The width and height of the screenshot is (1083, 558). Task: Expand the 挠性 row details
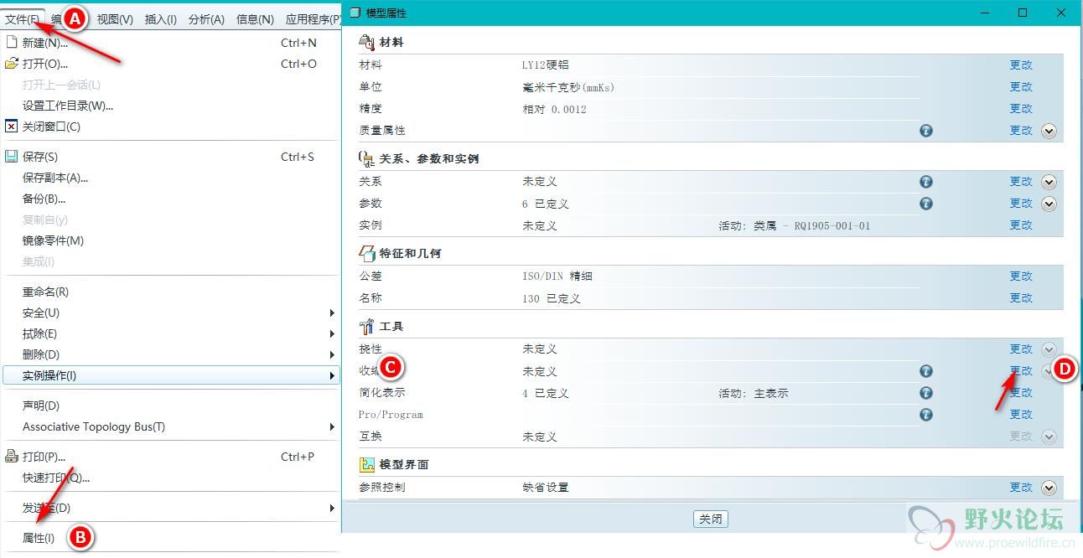coord(1049,349)
